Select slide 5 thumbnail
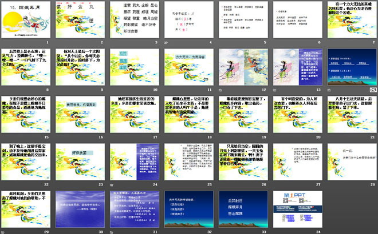The image size is (378, 234). pyautogui.click(x=243, y=20)
